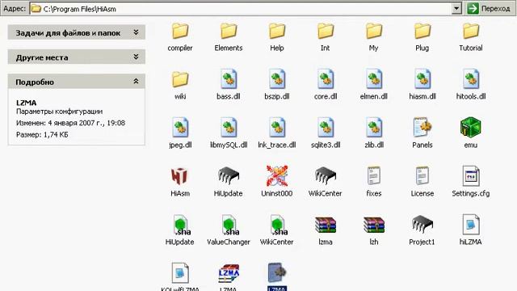Select the hiLZMA file icon
This screenshot has height=291, width=517.
(x=470, y=225)
